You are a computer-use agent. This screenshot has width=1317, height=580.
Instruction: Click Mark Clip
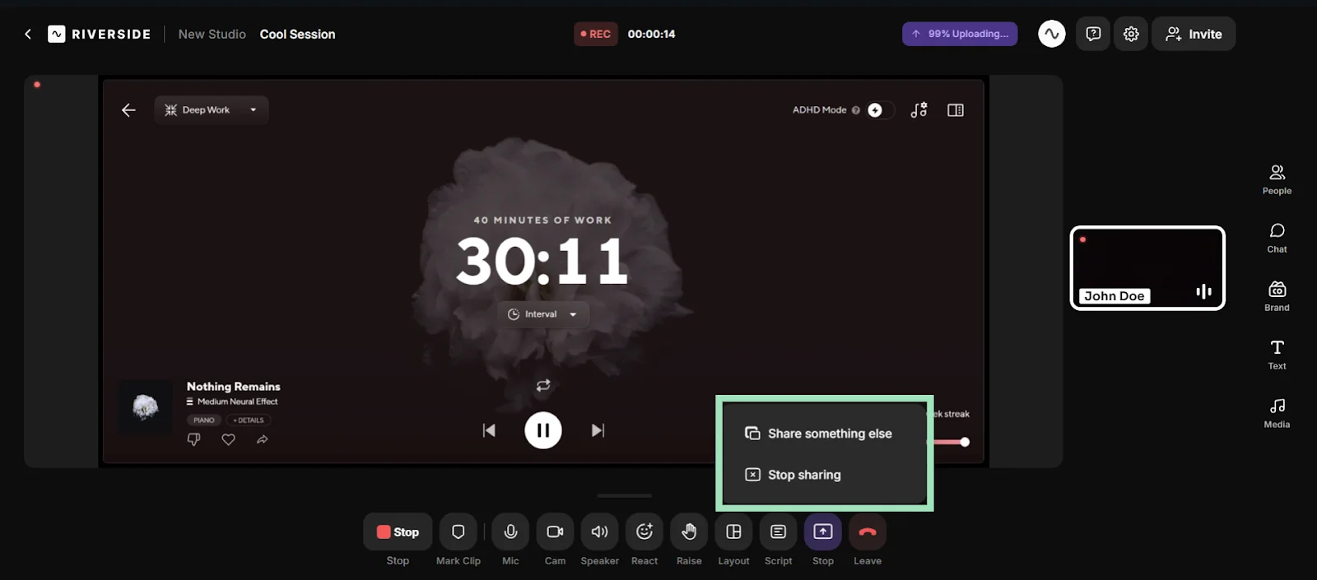458,531
